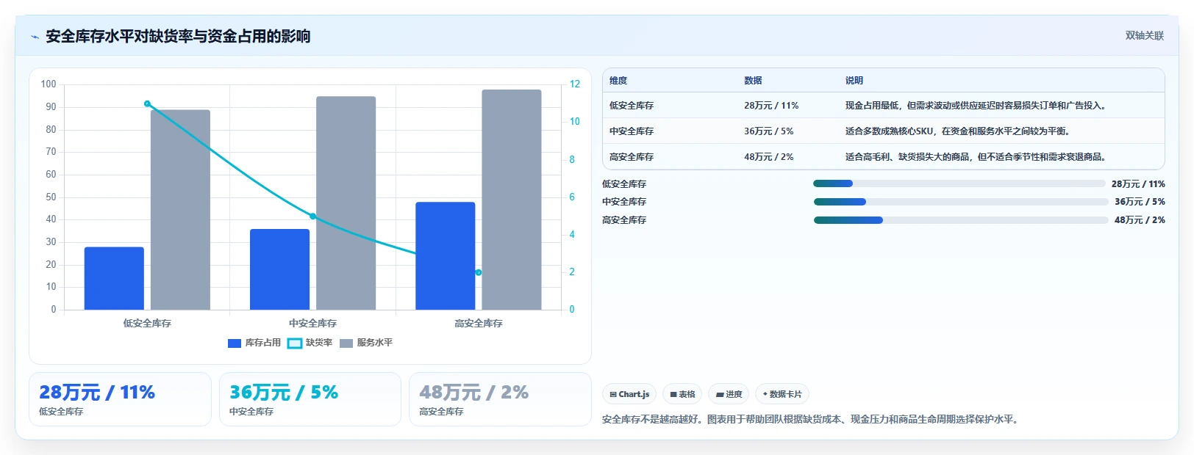Click the 说明 table column header
Image resolution: width=1194 pixels, height=455 pixels.
pyautogui.click(x=854, y=81)
